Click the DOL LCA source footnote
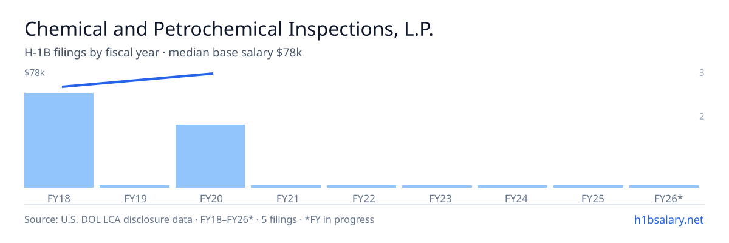 [x=199, y=219]
